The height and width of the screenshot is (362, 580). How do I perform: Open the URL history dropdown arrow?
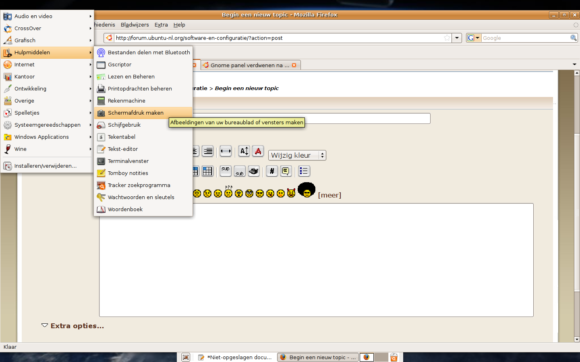click(x=457, y=38)
